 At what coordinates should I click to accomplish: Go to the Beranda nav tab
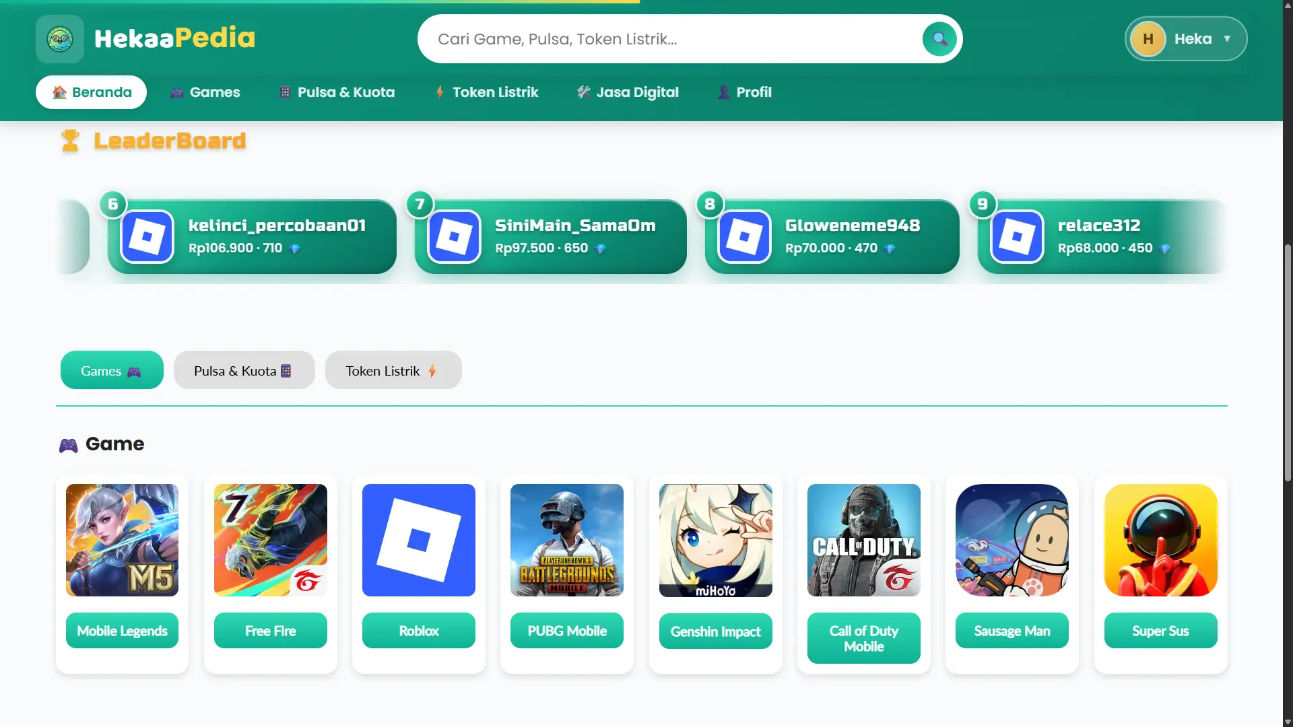tap(91, 92)
